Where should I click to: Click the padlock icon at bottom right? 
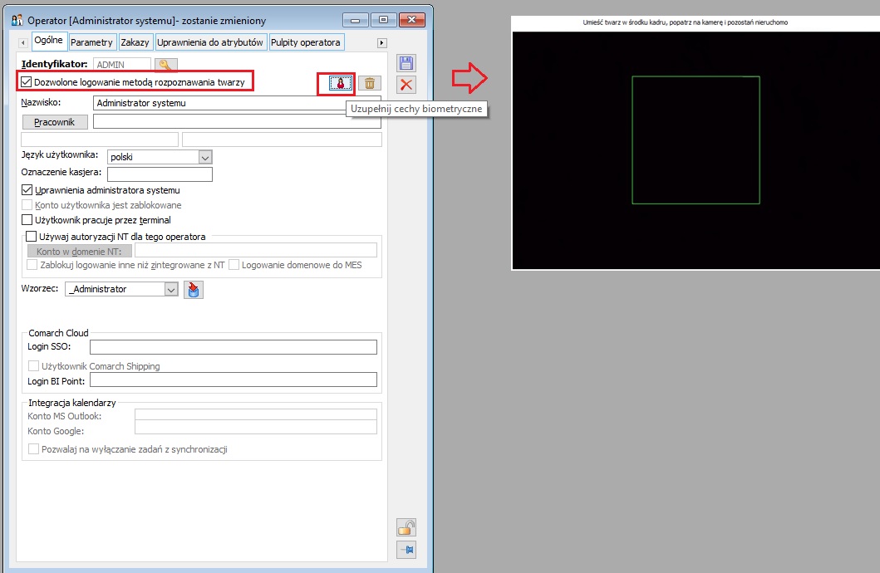tap(406, 527)
